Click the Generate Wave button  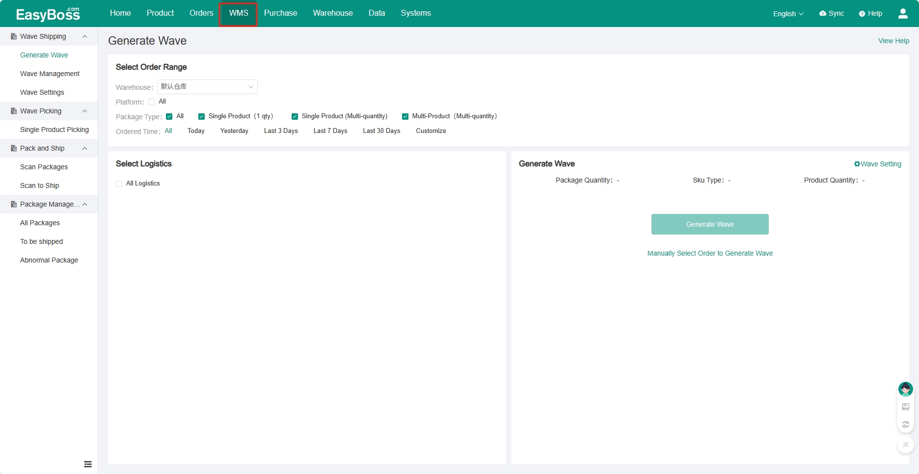(x=709, y=224)
